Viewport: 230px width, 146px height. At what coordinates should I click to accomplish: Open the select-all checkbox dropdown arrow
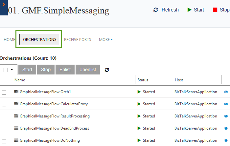[12, 70]
